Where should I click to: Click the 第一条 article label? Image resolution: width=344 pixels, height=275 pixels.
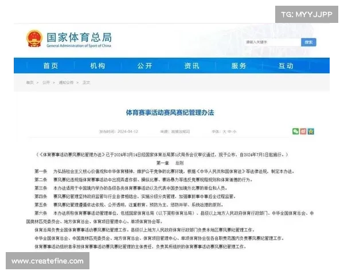click(x=41, y=171)
